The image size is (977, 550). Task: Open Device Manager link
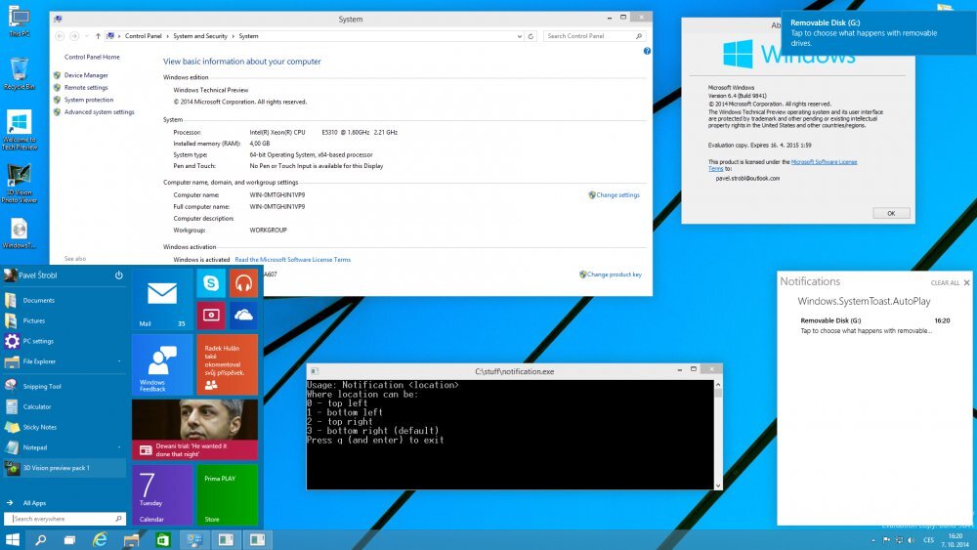[x=86, y=75]
